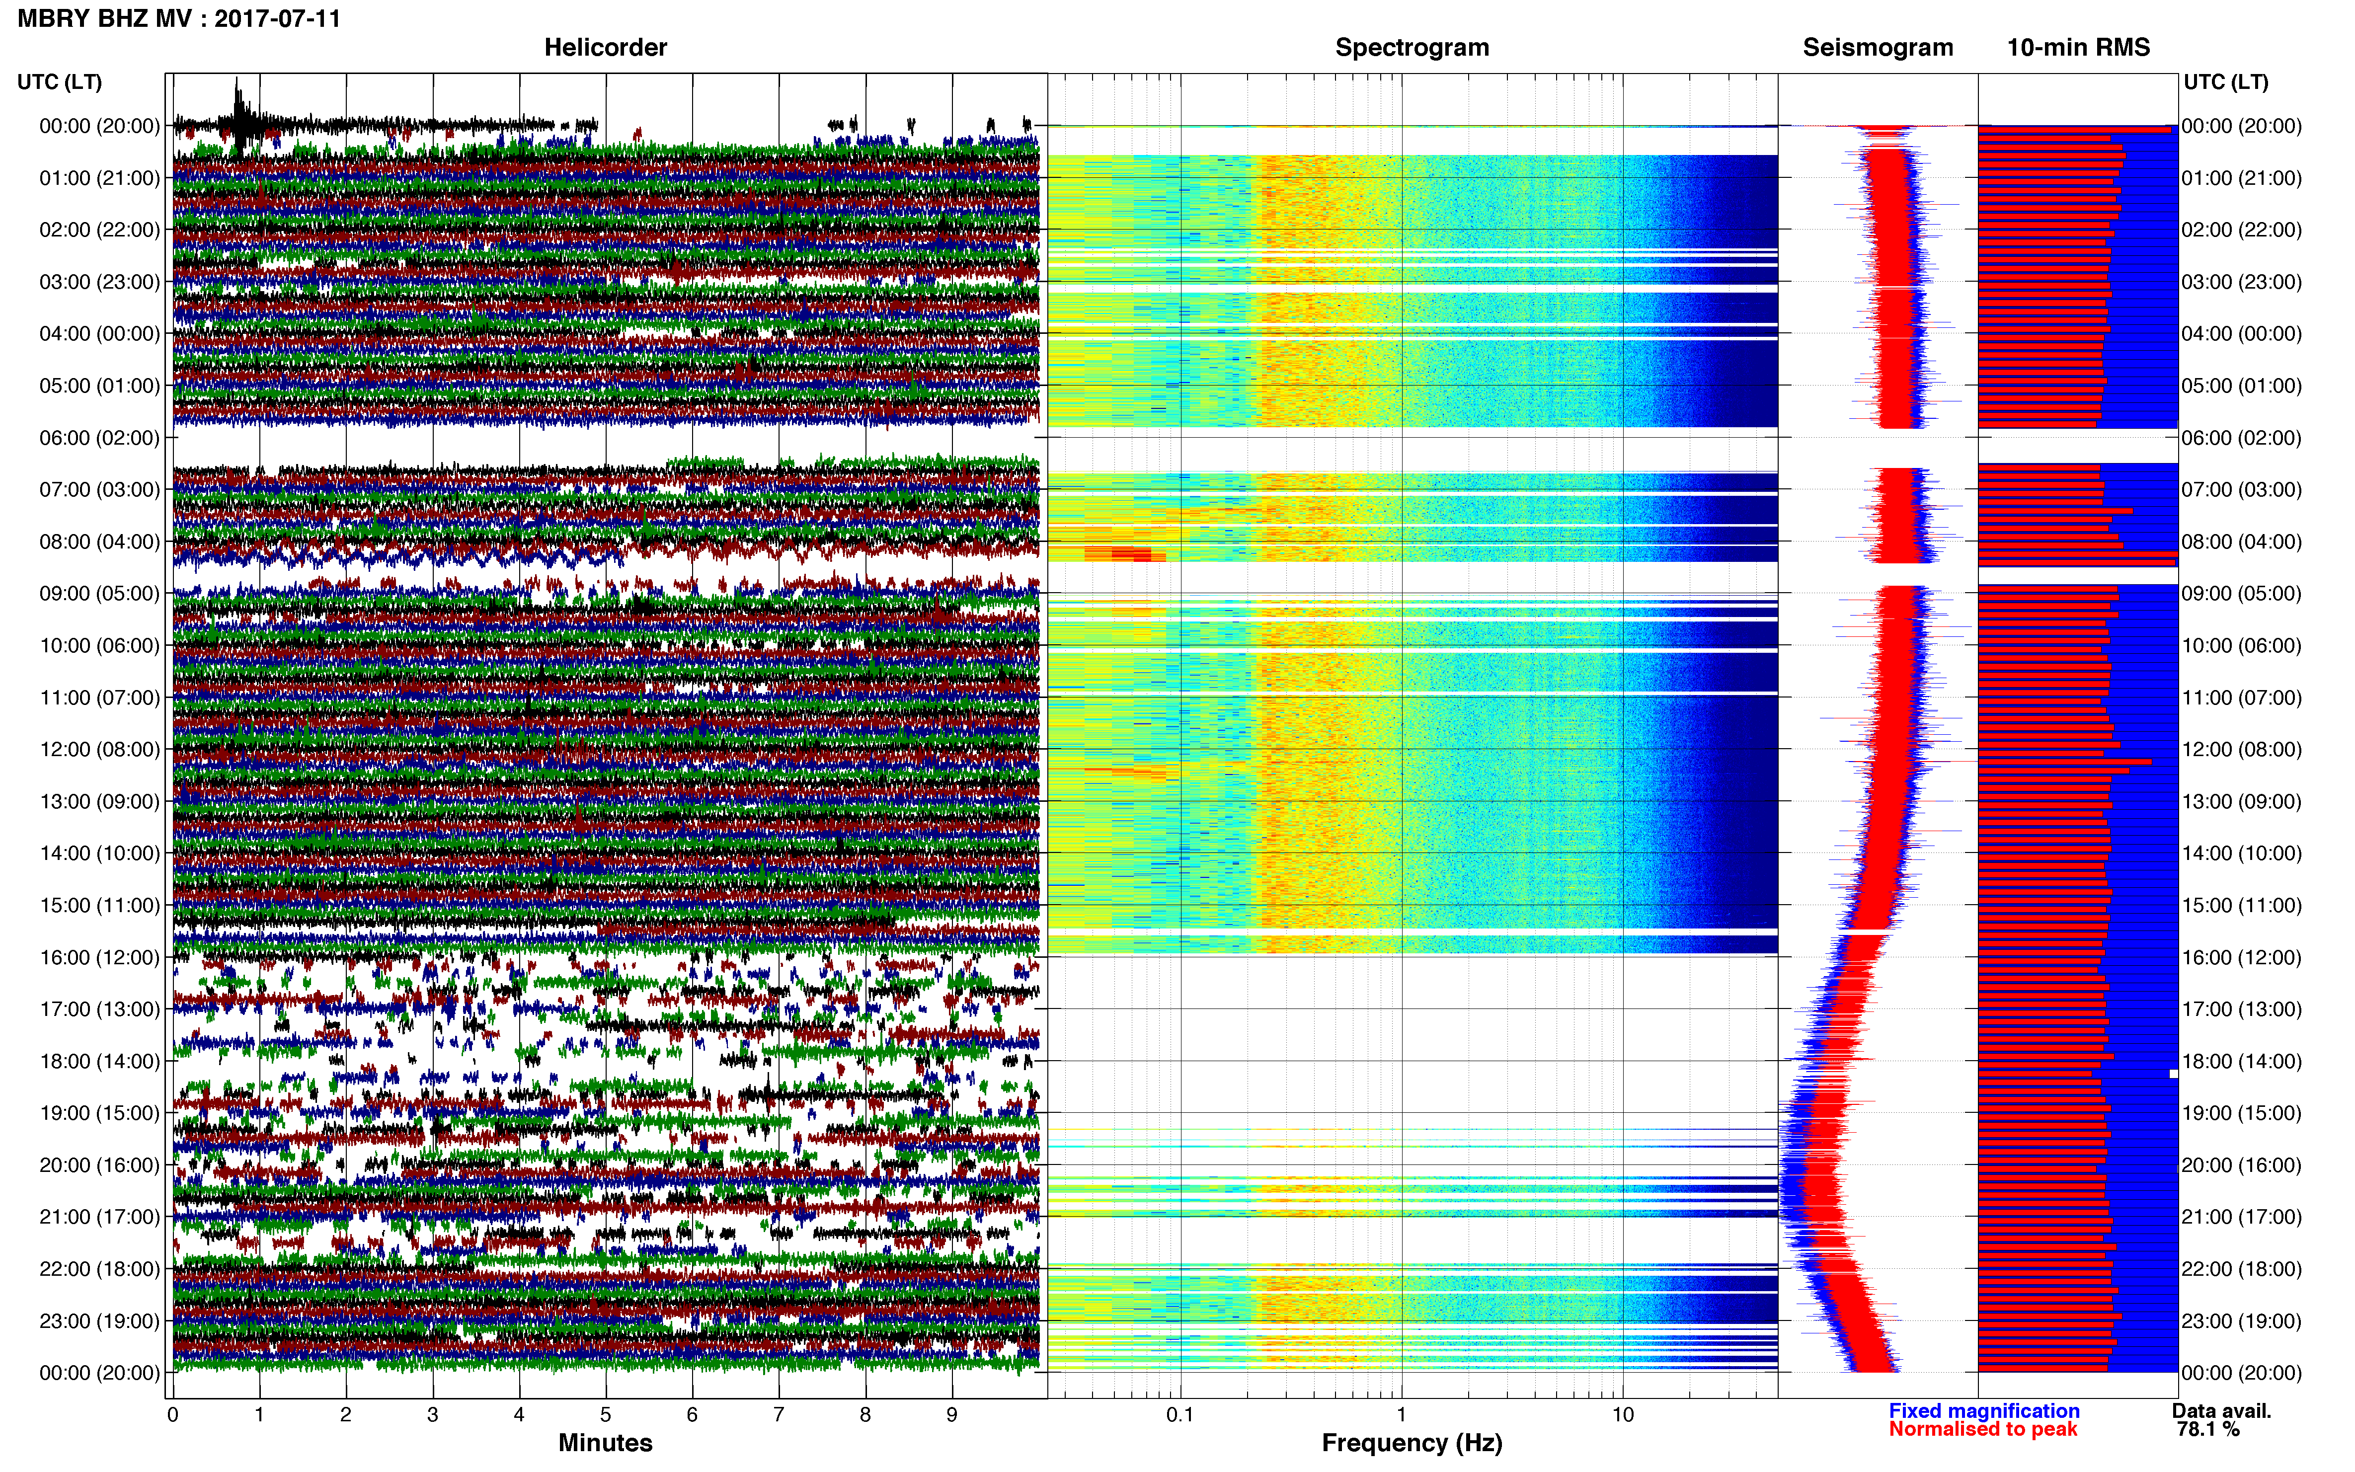This screenshot has height=1472, width=2355.
Task: Click the "Minutes" axis label under the helicorder
Action: point(606,1443)
